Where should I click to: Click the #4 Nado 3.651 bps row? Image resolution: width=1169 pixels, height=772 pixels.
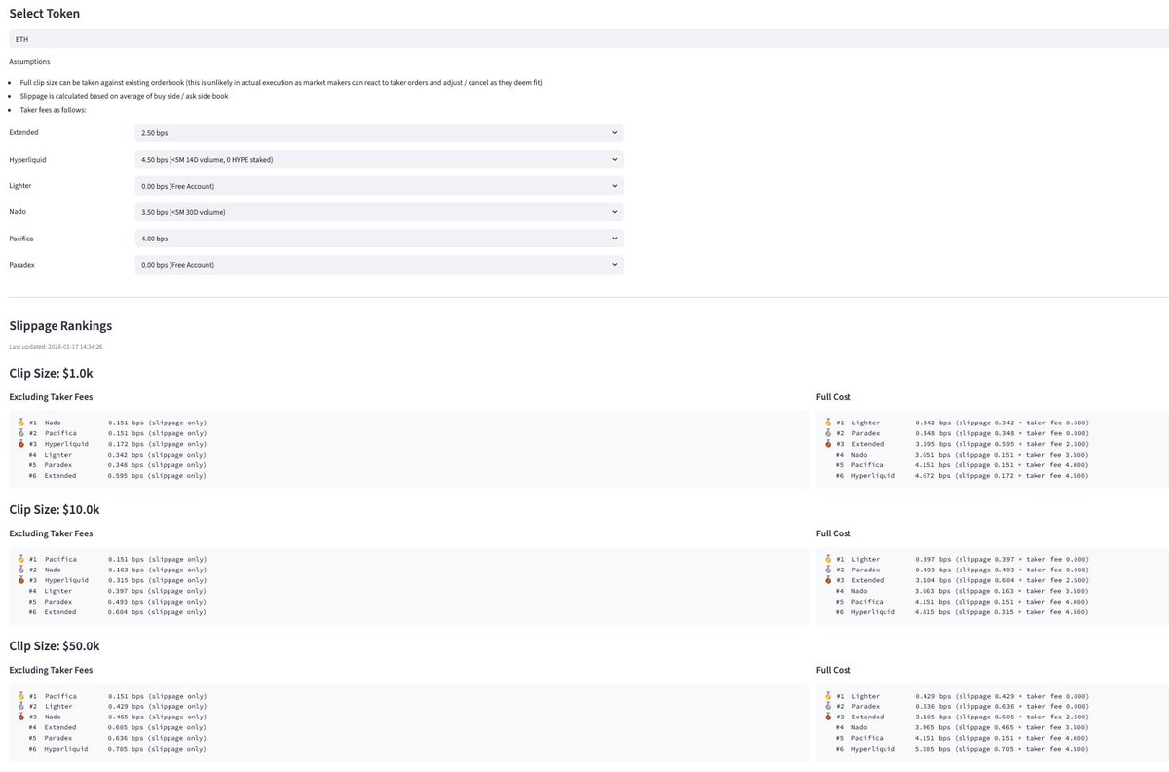tap(962, 455)
